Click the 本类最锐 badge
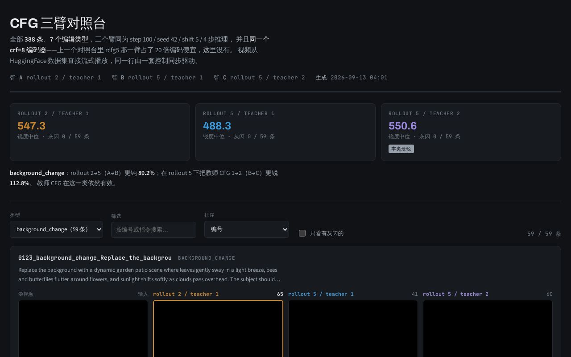571x357 pixels. (x=401, y=149)
